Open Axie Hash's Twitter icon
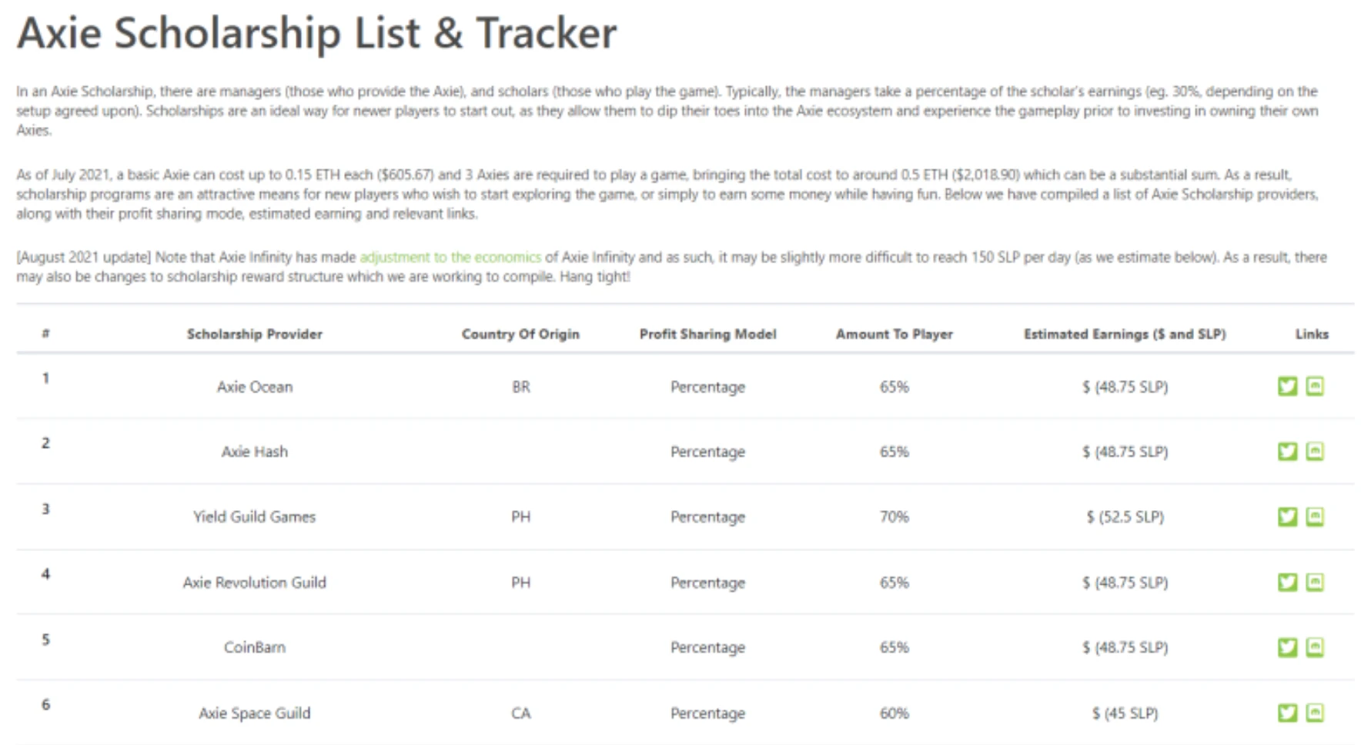The width and height of the screenshot is (1361, 745). pyautogui.click(x=1287, y=451)
